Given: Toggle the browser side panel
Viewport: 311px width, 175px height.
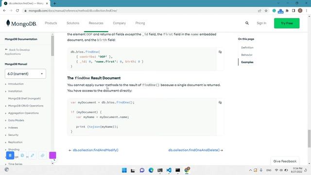Looking at the screenshot, I should 294,11.
